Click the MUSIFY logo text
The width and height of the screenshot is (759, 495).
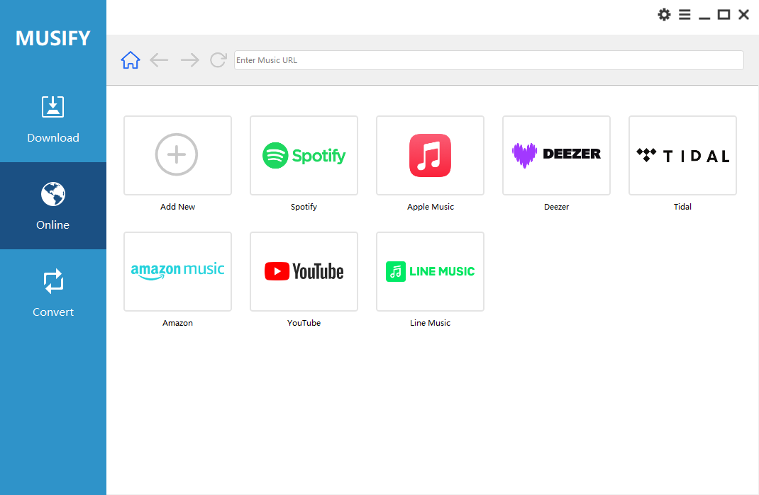[52, 38]
